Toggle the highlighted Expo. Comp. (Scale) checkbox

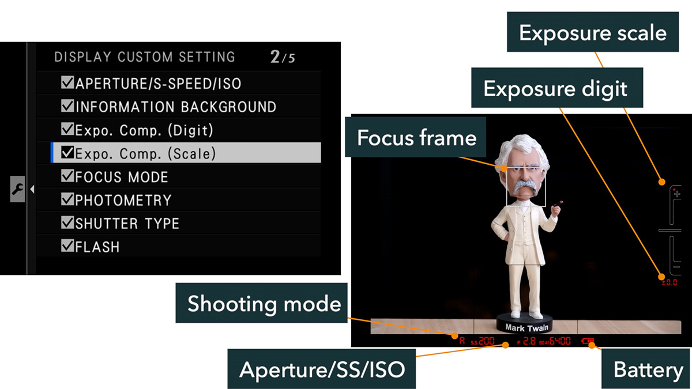[x=67, y=153]
